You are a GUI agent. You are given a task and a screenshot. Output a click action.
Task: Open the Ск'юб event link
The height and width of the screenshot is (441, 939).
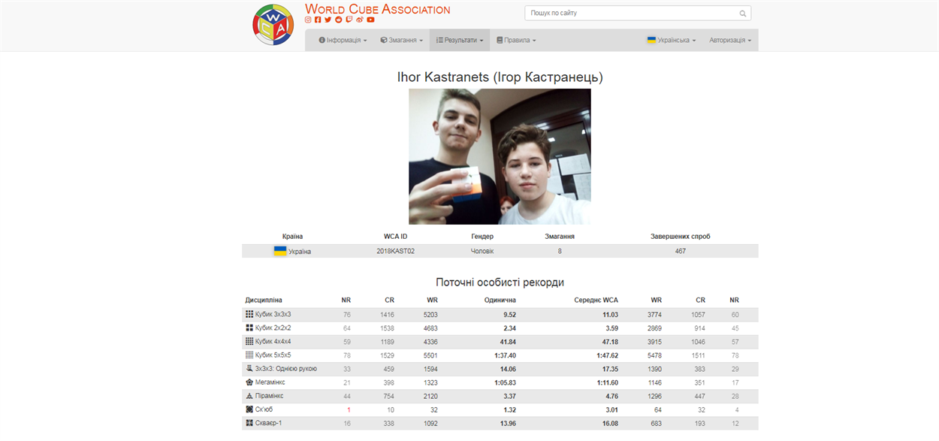264,409
